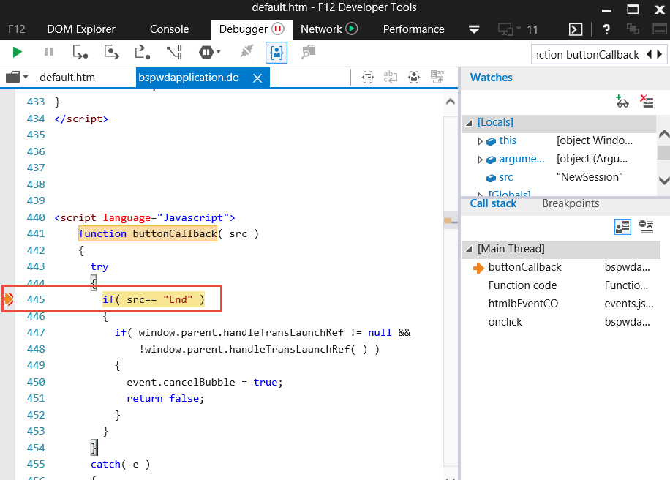Select Function code call stack frame
The width and height of the screenshot is (670, 480).
pos(560,285)
